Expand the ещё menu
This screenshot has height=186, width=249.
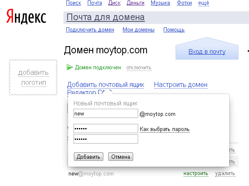click(204, 3)
